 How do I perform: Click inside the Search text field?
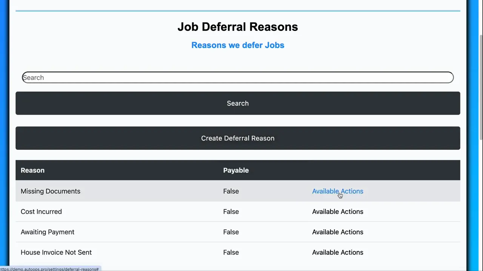(238, 78)
